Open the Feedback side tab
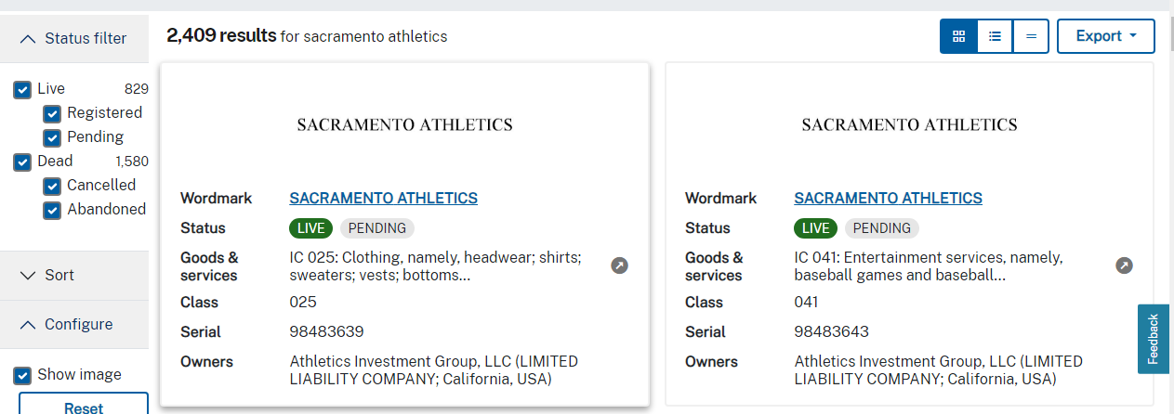The height and width of the screenshot is (414, 1174). [1153, 339]
